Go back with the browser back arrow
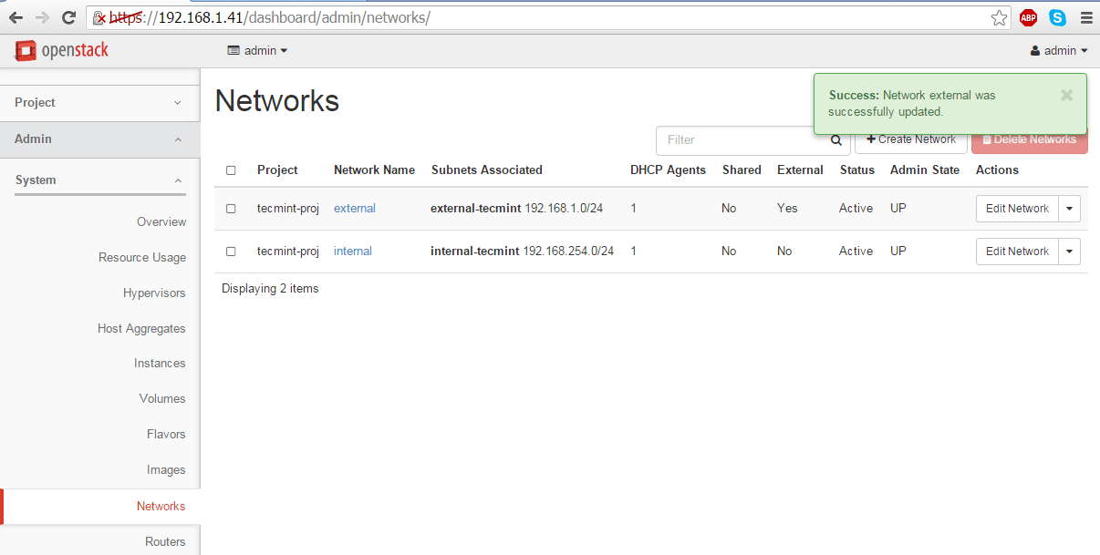This screenshot has width=1100, height=555. 16,17
